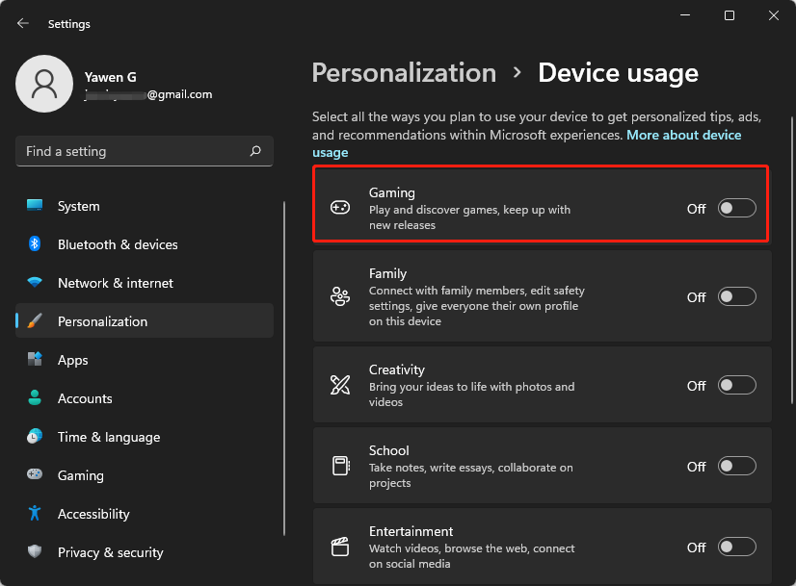Click the Off label on the Gaming card

[696, 209]
